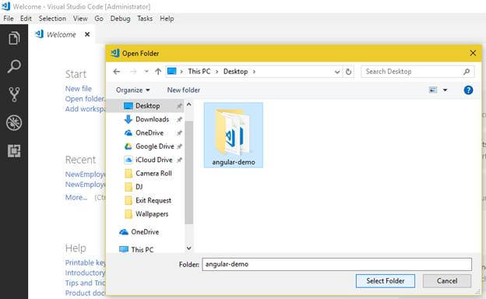Select iCloud Drive in navigation pane
Screen dimensions: 486x299
[153, 160]
